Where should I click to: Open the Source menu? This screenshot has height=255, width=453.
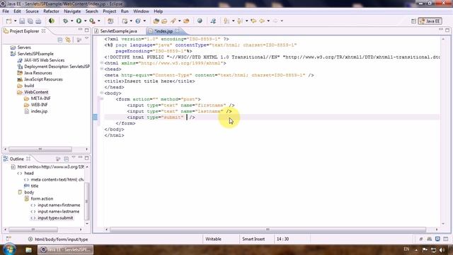pyautogui.click(x=32, y=11)
